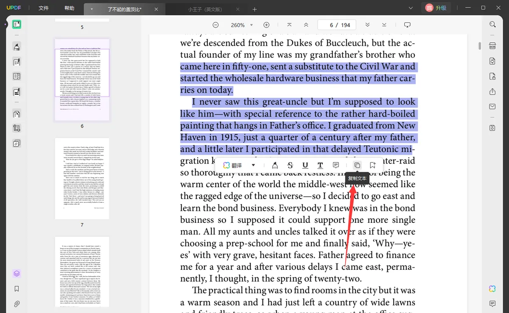Open the Crop Pages tool in left sidebar
Image resolution: width=509 pixels, height=313 pixels.
point(17,128)
